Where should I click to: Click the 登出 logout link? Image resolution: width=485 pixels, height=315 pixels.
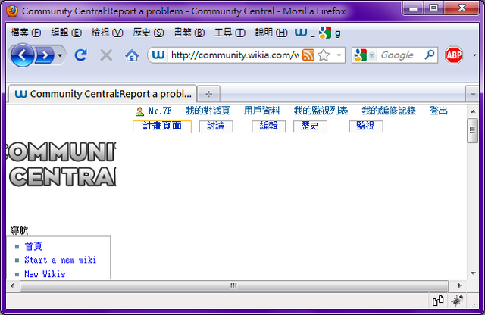439,111
